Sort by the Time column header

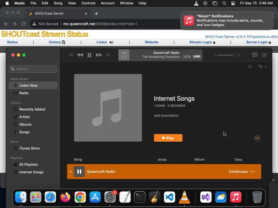238,160
